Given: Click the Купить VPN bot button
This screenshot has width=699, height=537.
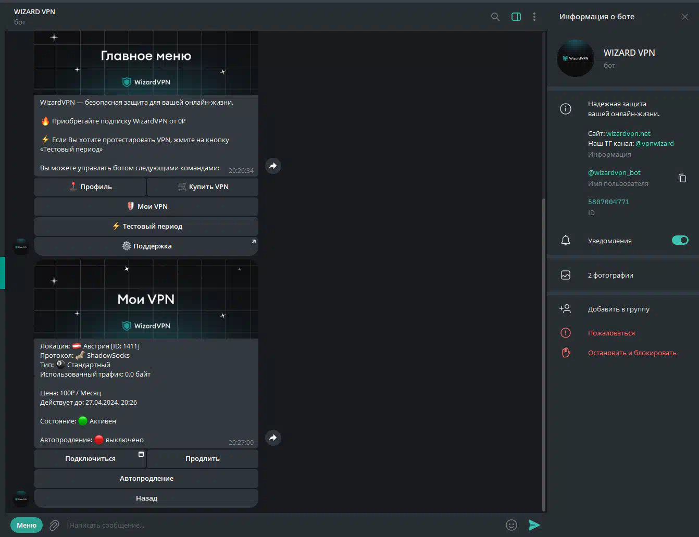Looking at the screenshot, I should 203,186.
